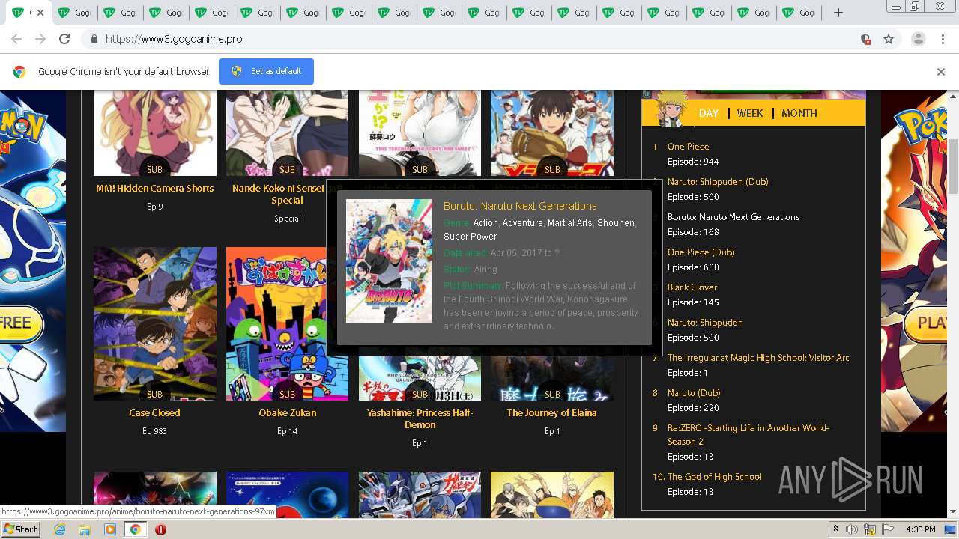Screen dimensions: 959x539
Task: Open File Explorer from taskbar
Action: [x=85, y=529]
